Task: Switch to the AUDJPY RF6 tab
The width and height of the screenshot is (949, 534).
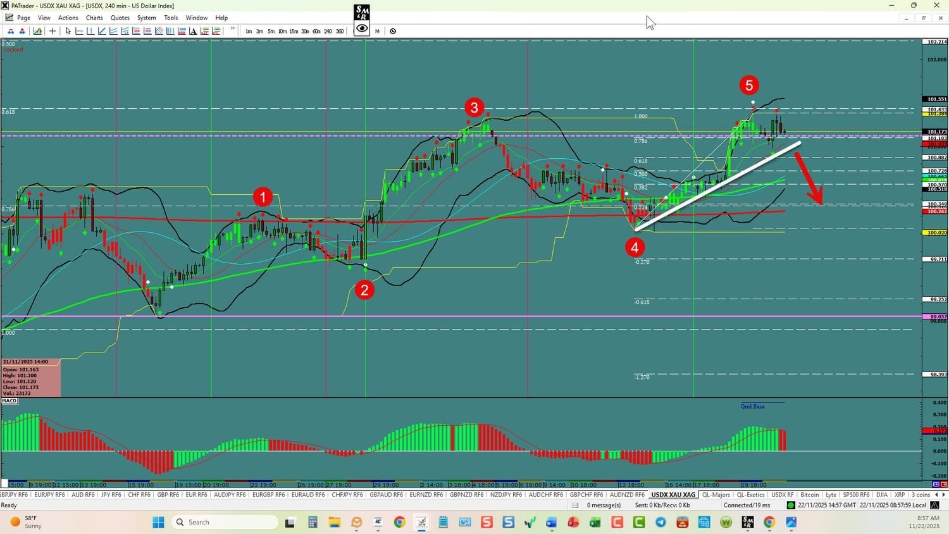Action: click(x=230, y=495)
